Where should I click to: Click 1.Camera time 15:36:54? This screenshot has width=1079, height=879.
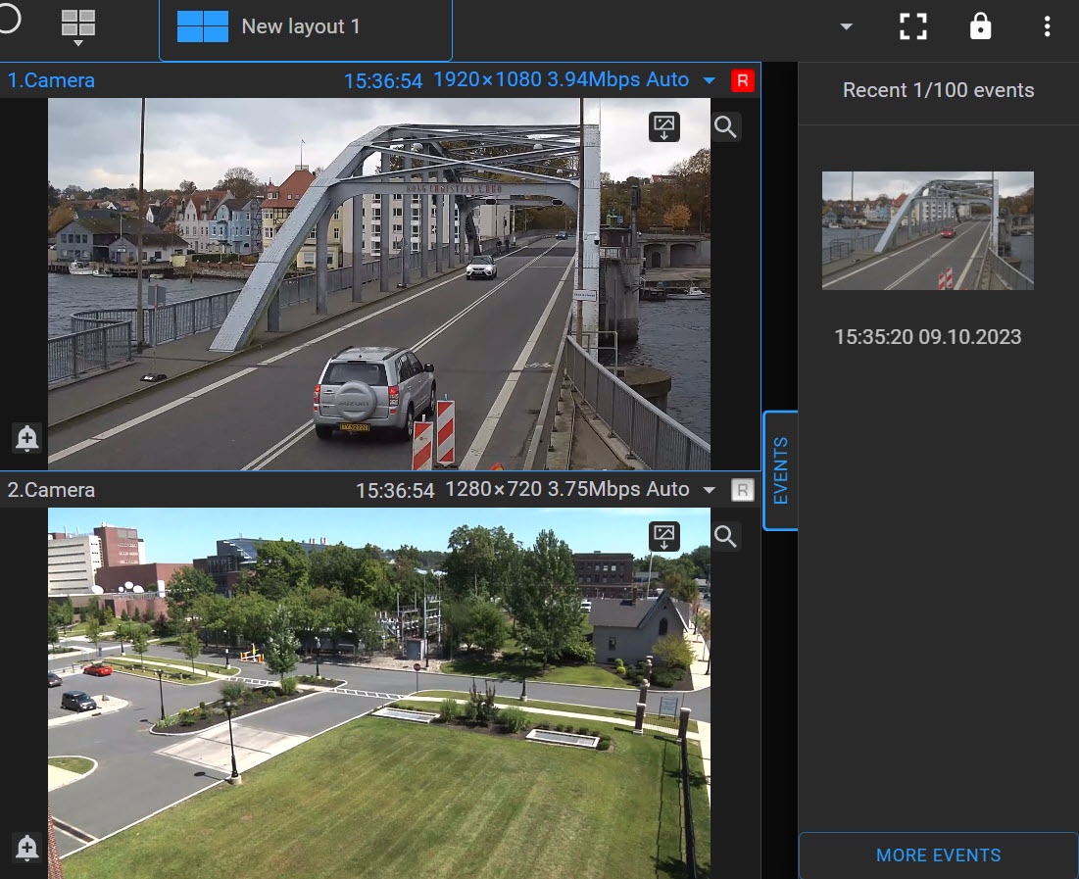(x=382, y=81)
